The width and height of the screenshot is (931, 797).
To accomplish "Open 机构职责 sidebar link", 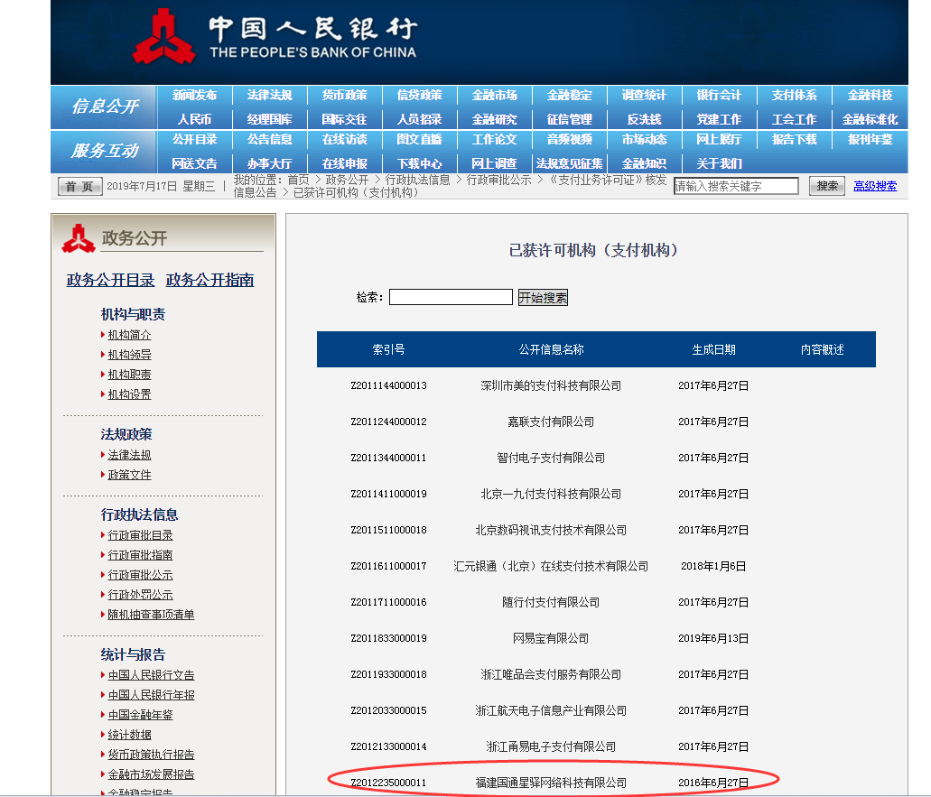I will coord(129,375).
